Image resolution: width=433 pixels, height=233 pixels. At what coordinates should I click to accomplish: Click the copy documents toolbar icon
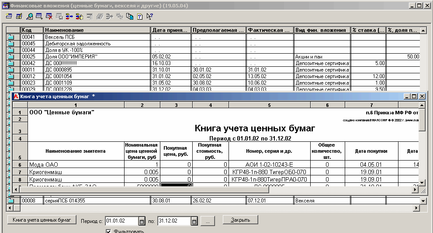130,17
